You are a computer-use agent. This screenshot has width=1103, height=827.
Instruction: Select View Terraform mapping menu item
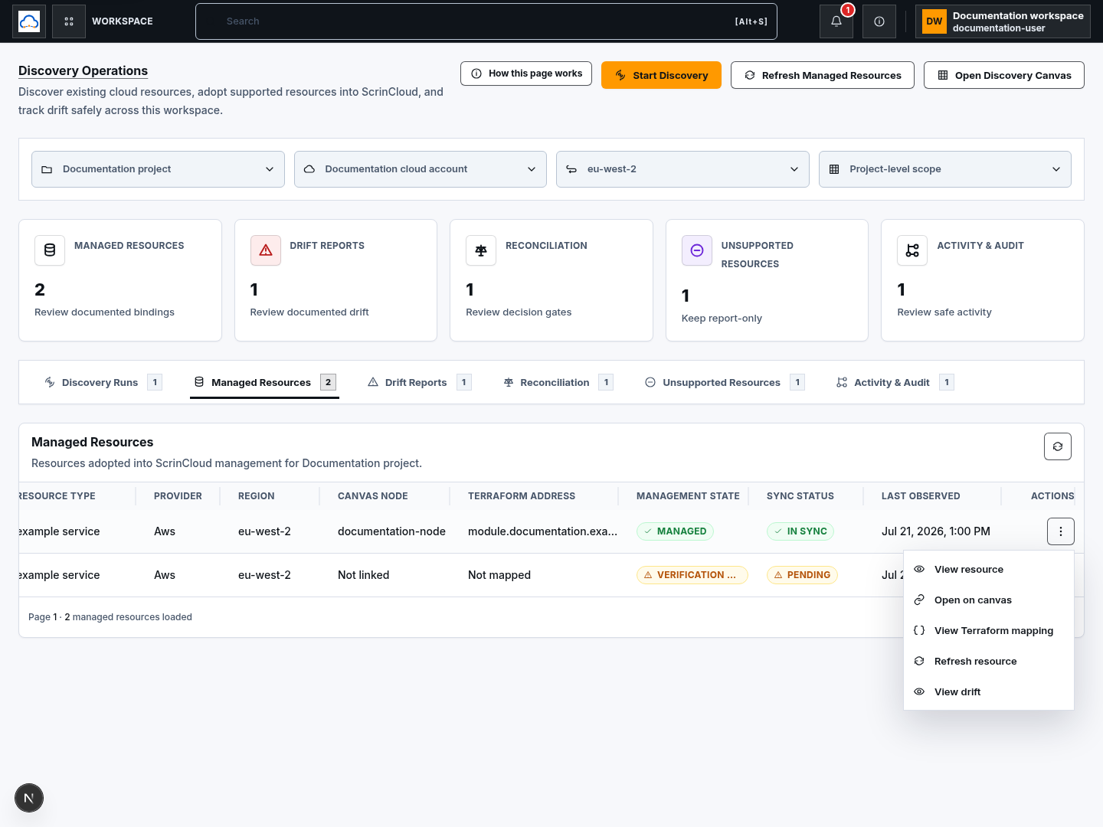(x=989, y=630)
